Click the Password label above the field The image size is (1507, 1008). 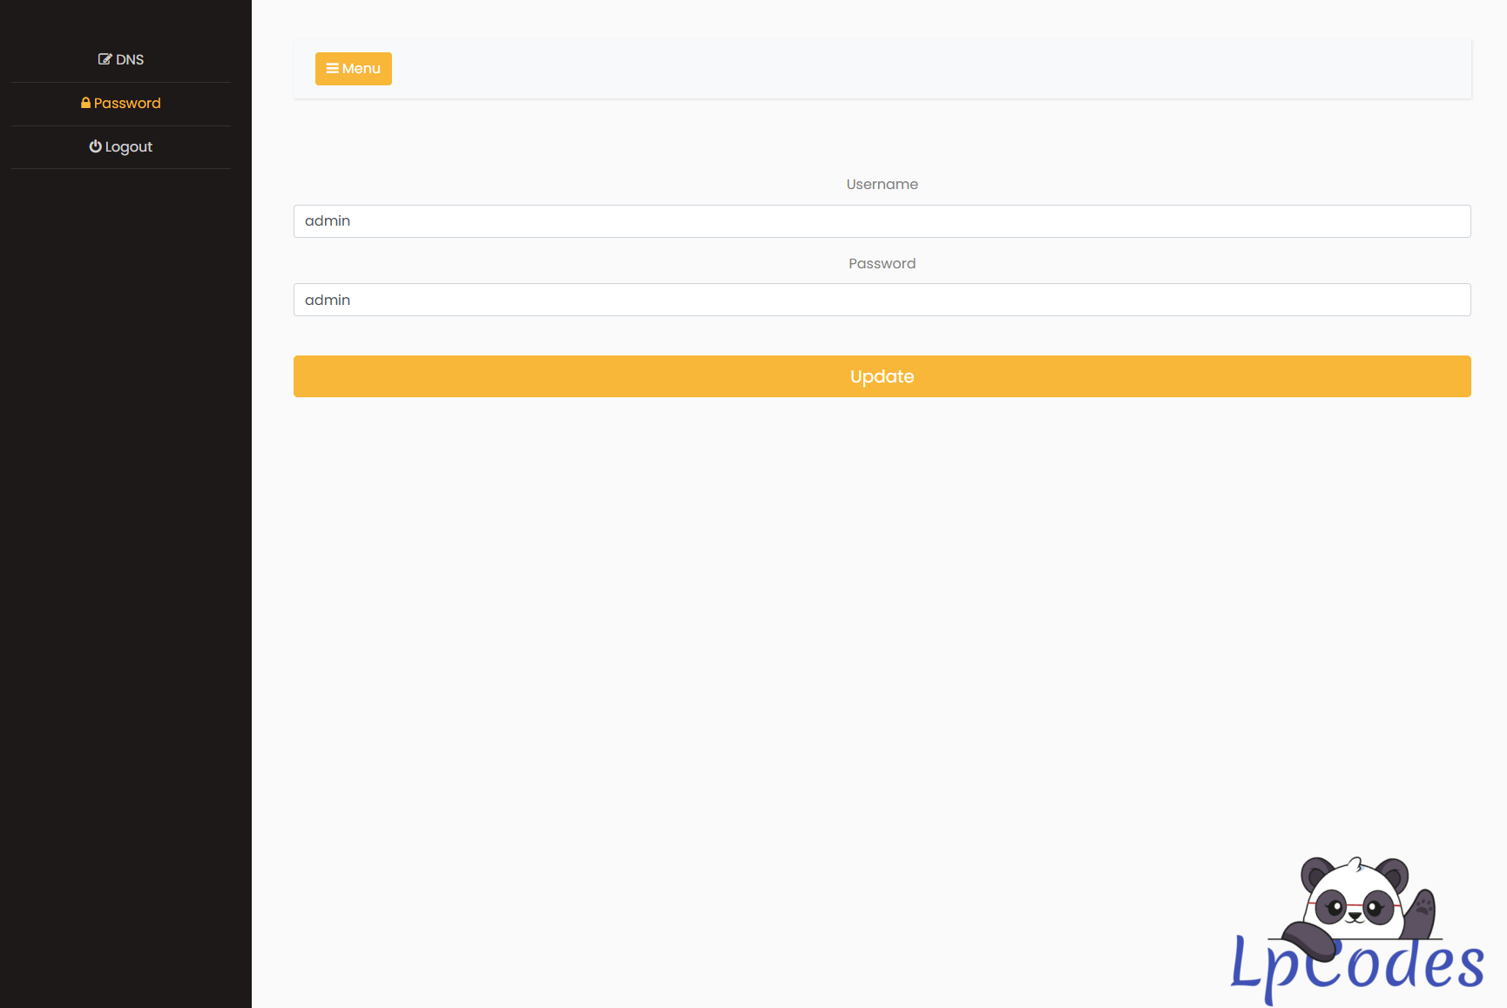click(882, 263)
